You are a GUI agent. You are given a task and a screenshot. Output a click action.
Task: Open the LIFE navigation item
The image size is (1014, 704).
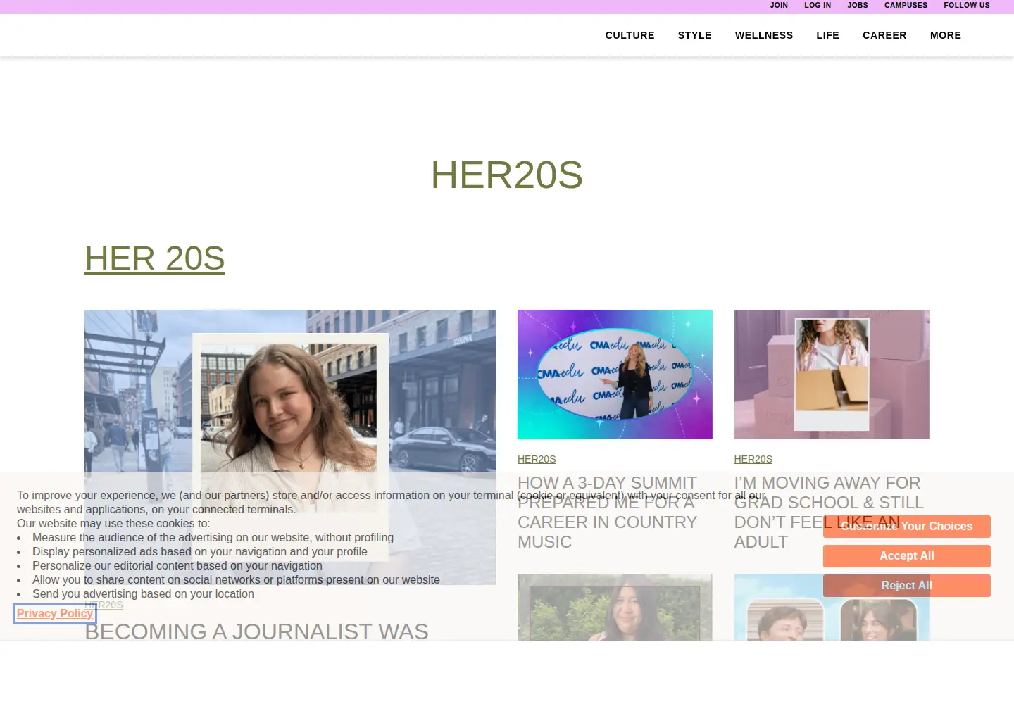tap(827, 35)
